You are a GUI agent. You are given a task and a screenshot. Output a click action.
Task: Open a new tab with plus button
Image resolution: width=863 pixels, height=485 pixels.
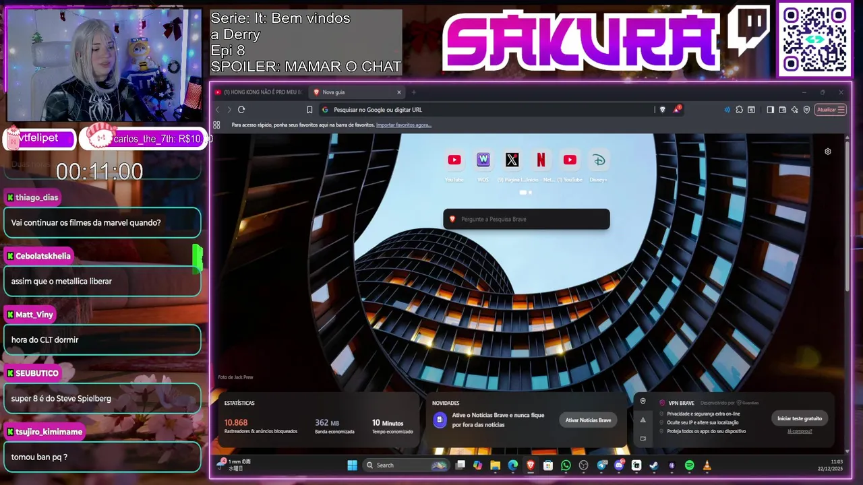point(414,92)
